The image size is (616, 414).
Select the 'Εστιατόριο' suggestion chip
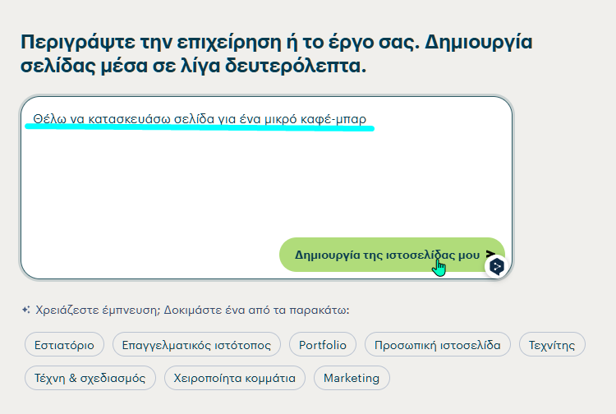pos(64,344)
